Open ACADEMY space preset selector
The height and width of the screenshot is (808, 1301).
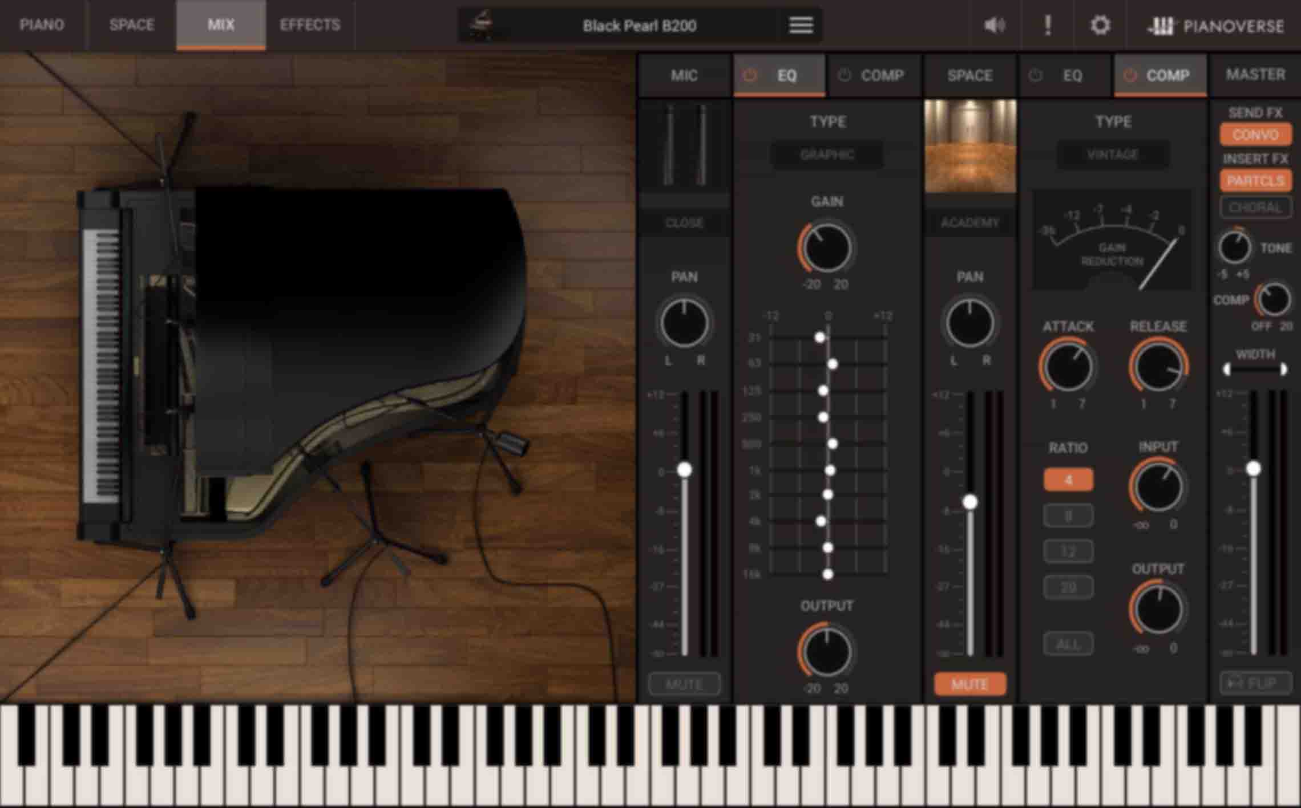tap(968, 221)
